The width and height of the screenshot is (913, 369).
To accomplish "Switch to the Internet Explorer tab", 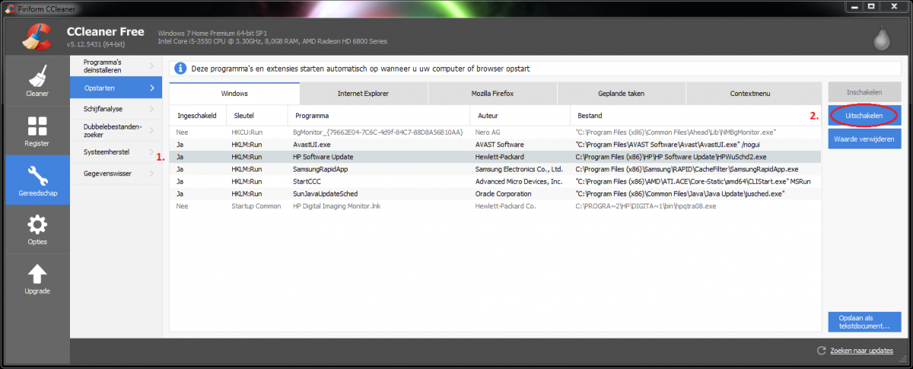I will (x=364, y=93).
